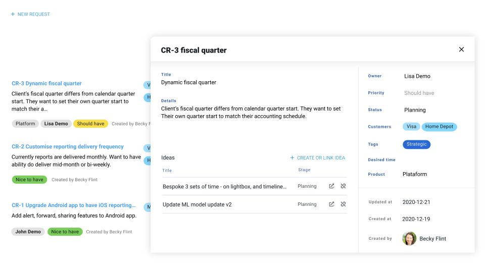Click plus icon beside Create or Link Idea
The width and height of the screenshot is (485, 263).
pos(292,158)
